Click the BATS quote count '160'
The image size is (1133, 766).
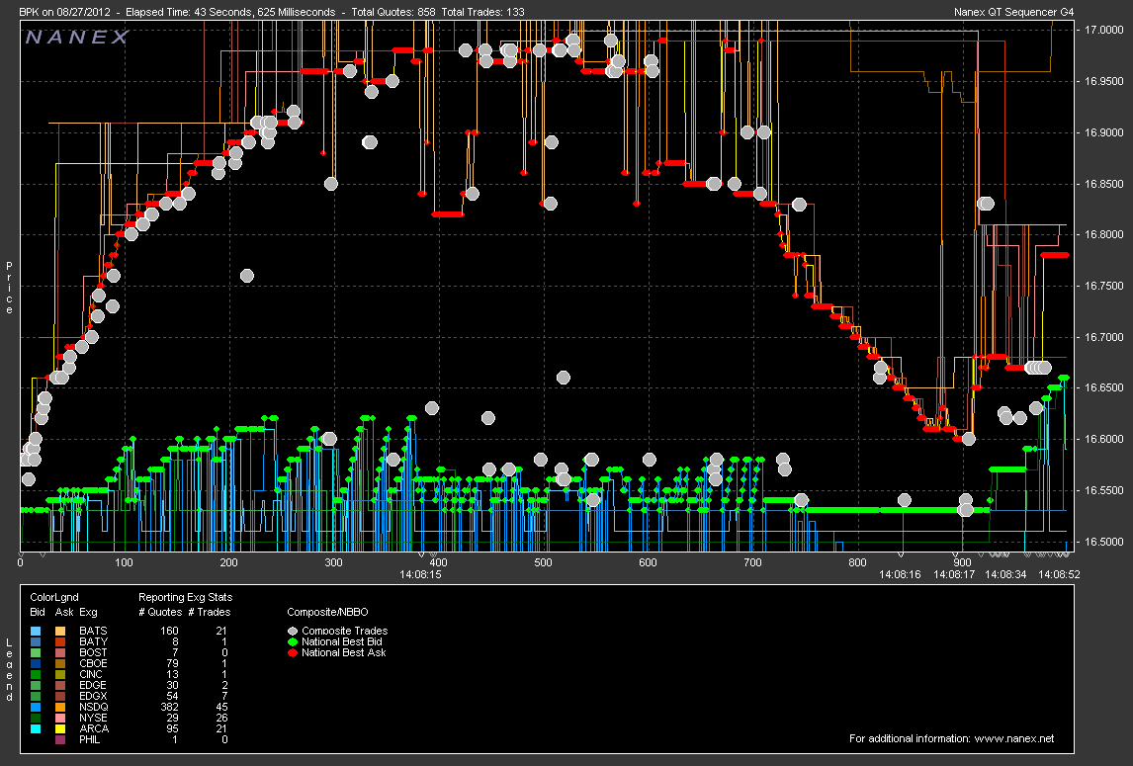[170, 631]
